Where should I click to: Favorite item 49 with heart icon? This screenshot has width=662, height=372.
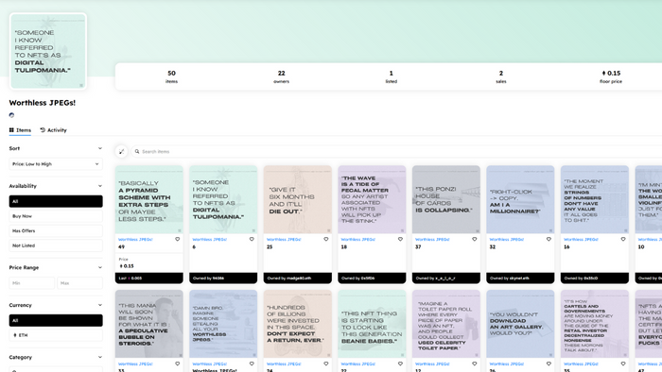coord(178,239)
